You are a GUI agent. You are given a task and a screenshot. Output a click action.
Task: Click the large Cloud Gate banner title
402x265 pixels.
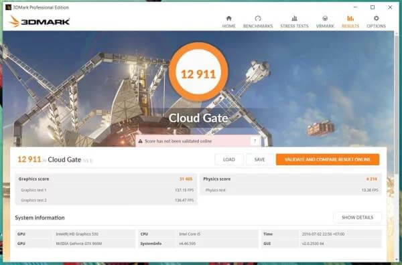coord(198,118)
